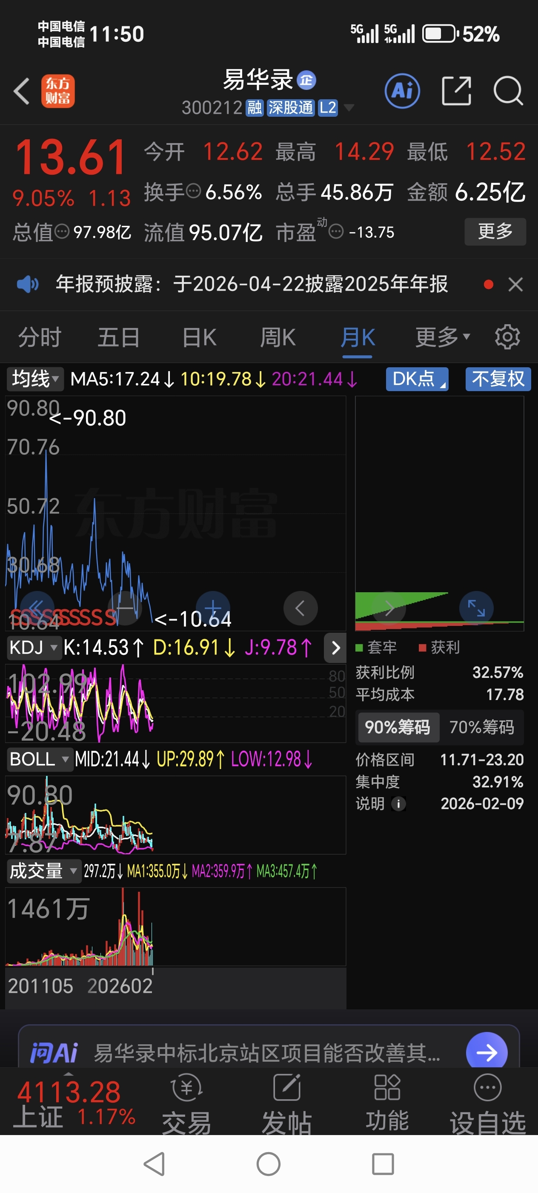Screen dimensions: 538x1193
Task: Tap 获利比例 32.57% value
Action: point(498,672)
